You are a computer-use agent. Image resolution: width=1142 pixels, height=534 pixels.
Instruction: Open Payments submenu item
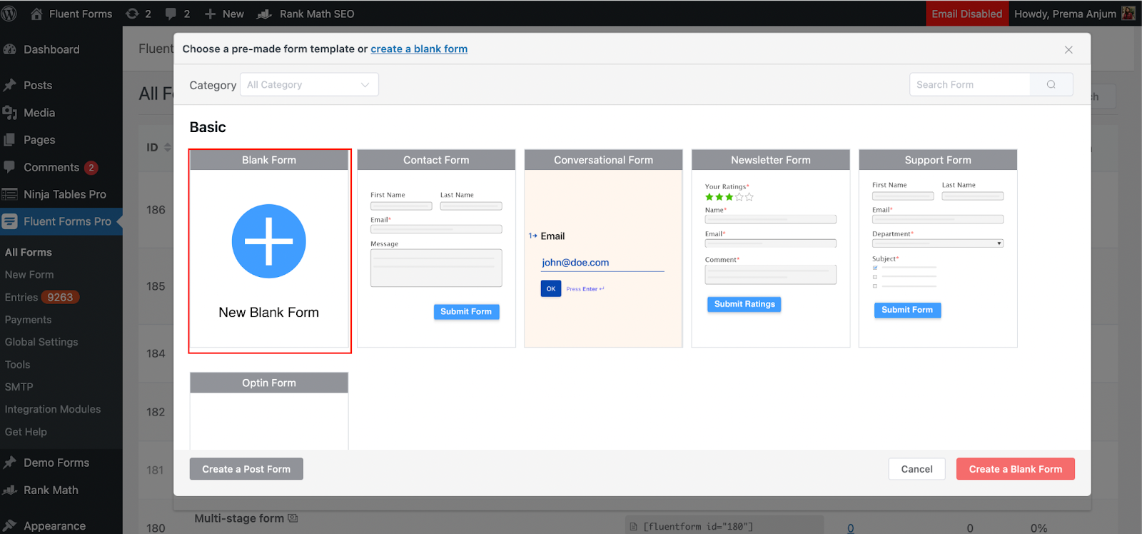[28, 320]
